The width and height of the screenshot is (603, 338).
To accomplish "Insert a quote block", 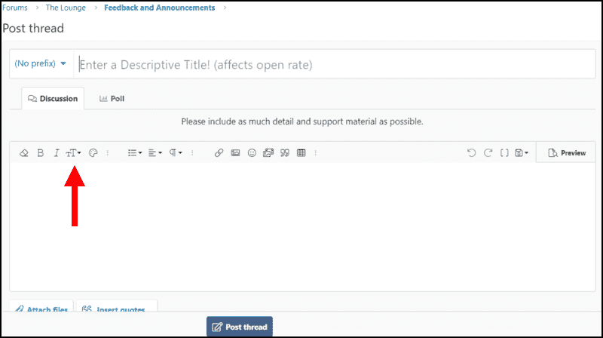I will (285, 153).
